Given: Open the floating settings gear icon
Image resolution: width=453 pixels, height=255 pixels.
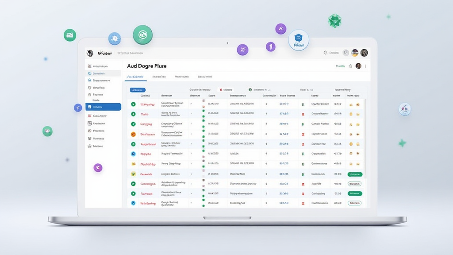Looking at the screenshot, I should click(x=114, y=38).
